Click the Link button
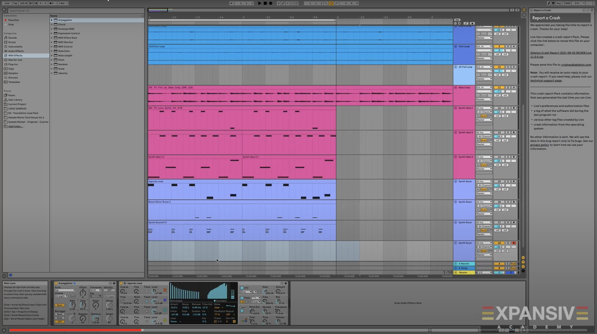 (7, 3)
